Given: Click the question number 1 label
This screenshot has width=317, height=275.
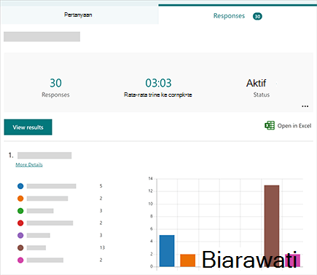Looking at the screenshot, I should (11, 155).
